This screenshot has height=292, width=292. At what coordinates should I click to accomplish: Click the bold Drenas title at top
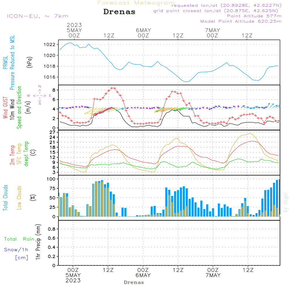tap(119, 12)
